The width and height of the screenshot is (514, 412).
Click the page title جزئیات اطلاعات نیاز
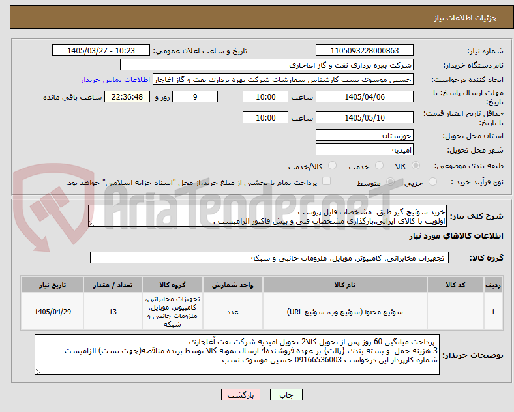point(466,18)
